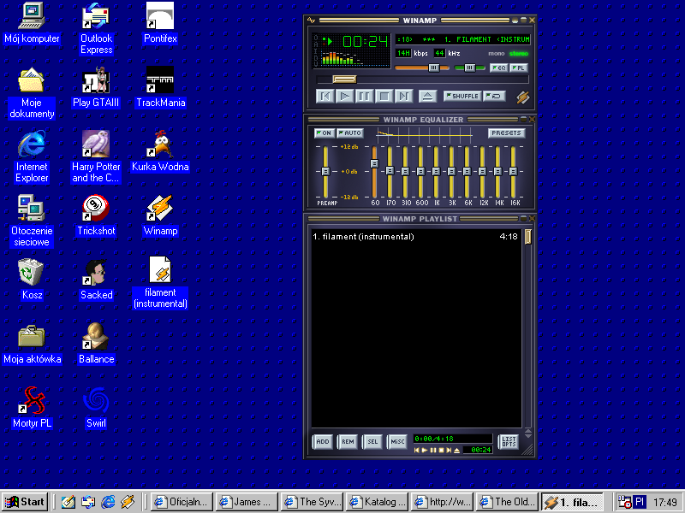Click Show Desktop quick launch icon

[x=68, y=502]
